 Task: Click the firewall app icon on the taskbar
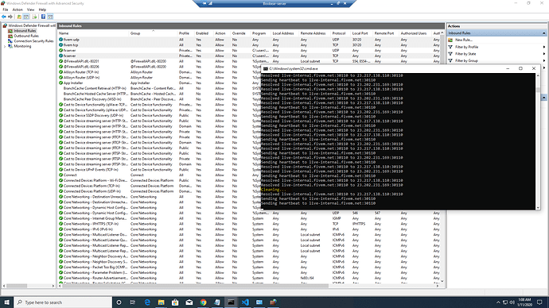point(273,302)
